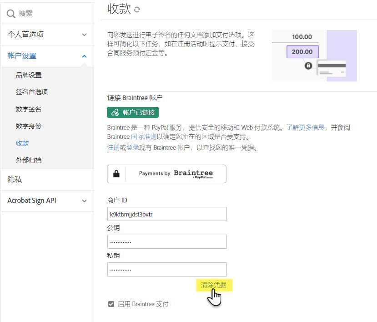The image size is (377, 322).
Task: Click the payment illustration thumbnail
Action: tap(314, 55)
